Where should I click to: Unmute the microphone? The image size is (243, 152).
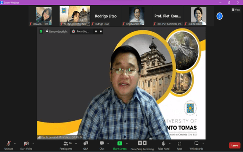9,145
